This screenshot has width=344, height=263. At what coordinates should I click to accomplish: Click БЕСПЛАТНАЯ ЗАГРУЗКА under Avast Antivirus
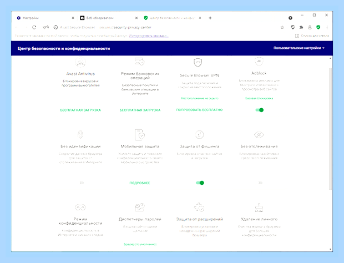click(x=80, y=110)
